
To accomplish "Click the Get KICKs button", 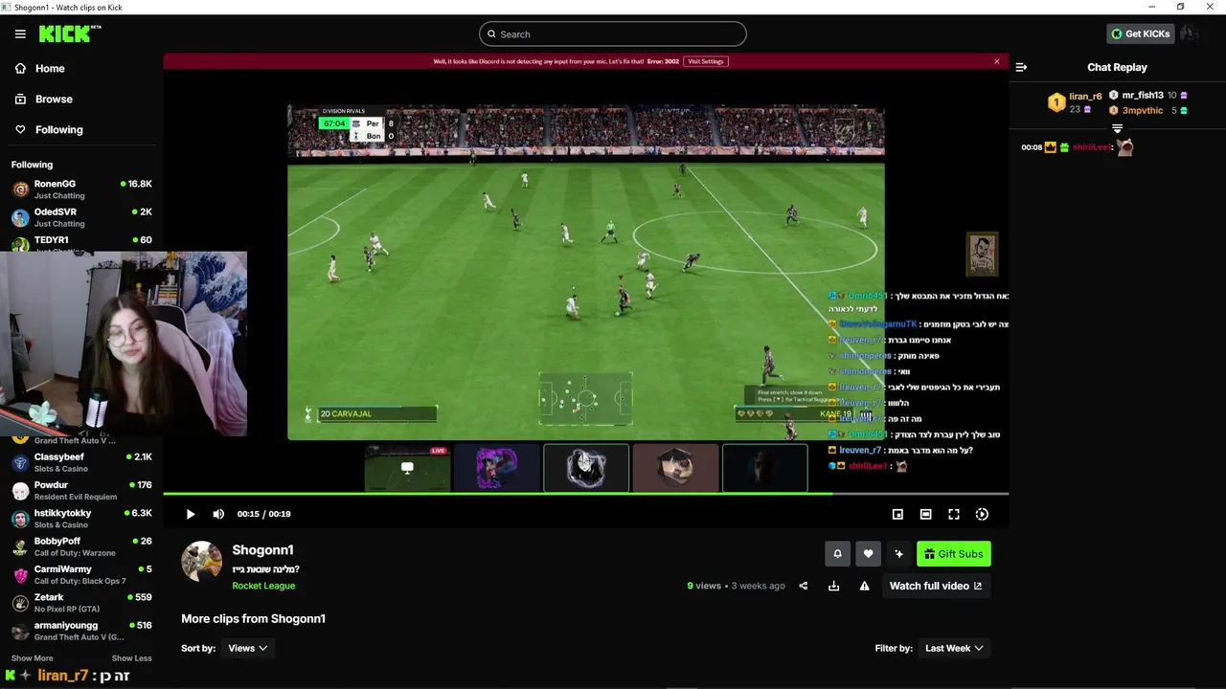I will [x=1140, y=33].
